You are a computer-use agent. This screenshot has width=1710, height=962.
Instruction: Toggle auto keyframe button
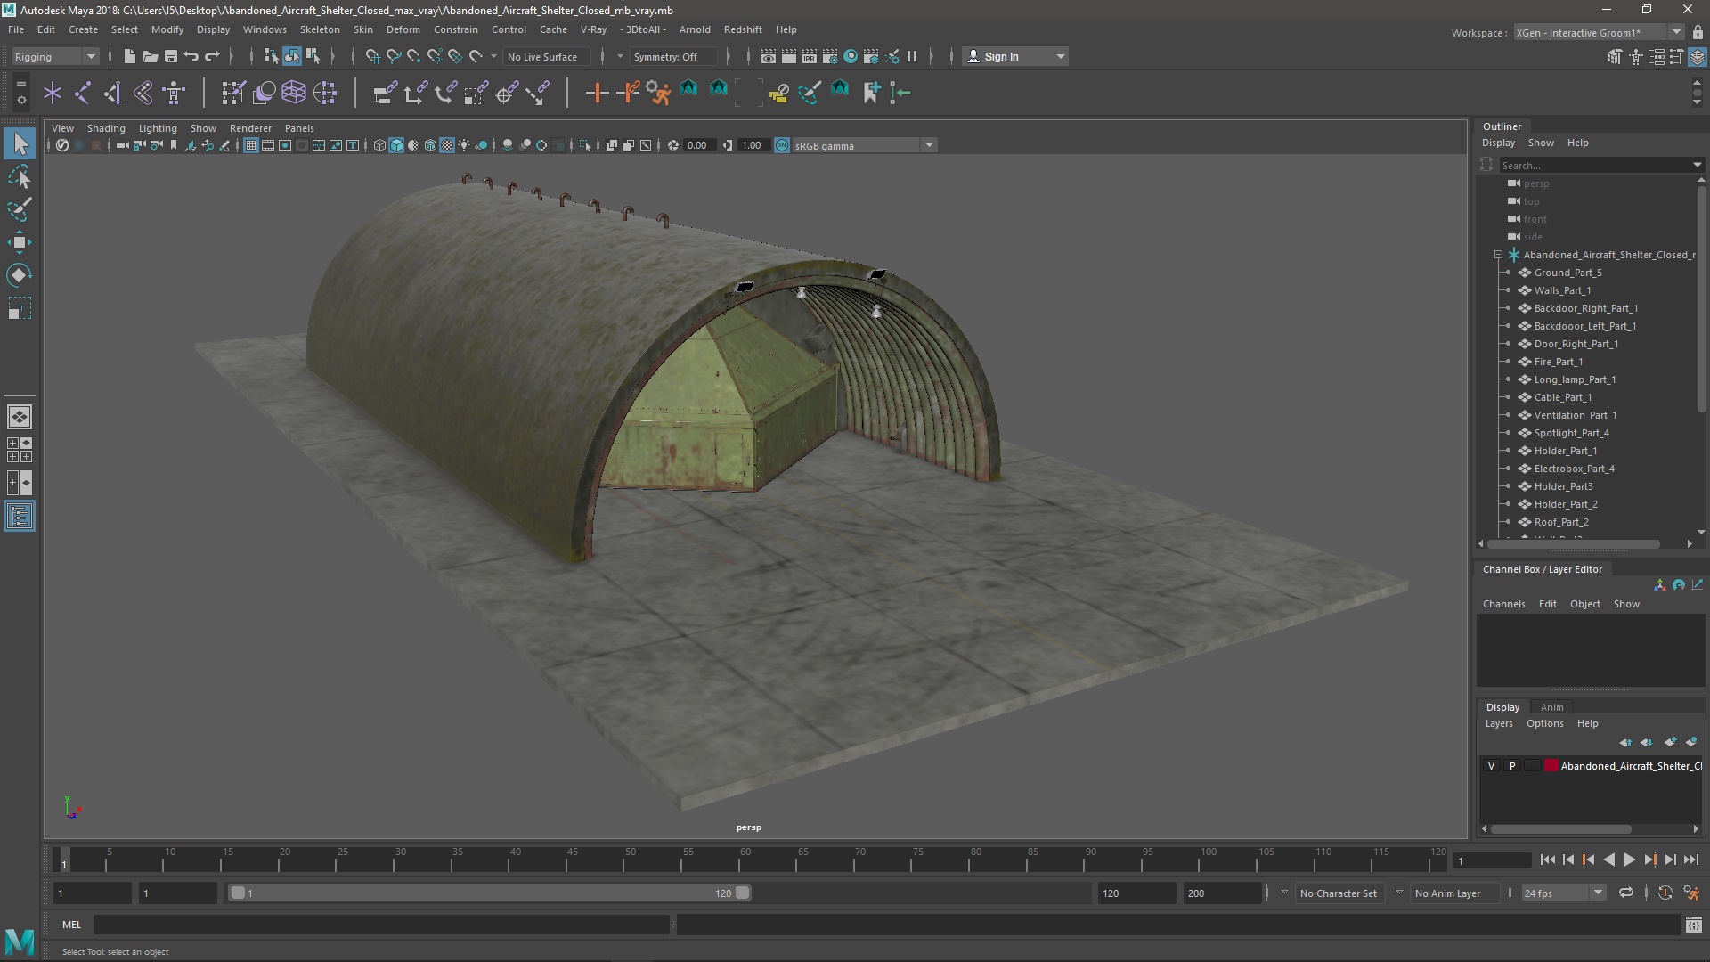tap(1665, 893)
